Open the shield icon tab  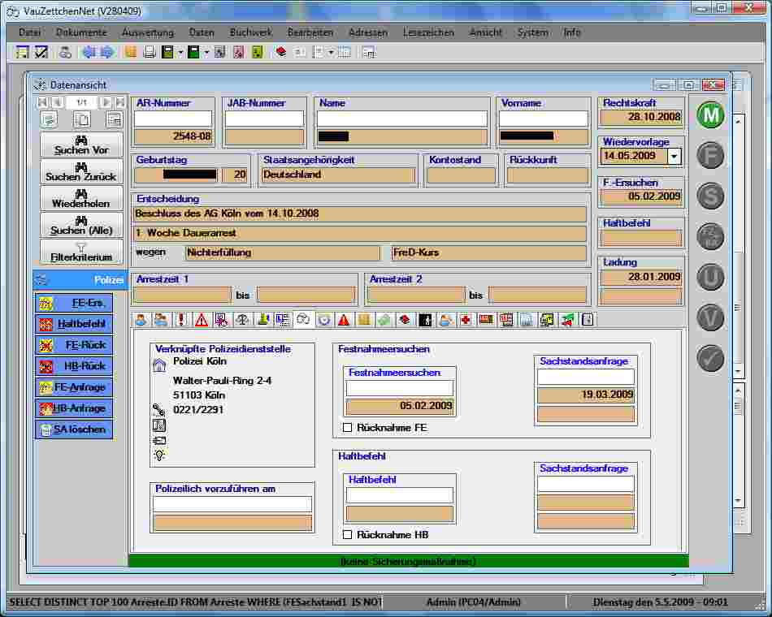coord(324,320)
